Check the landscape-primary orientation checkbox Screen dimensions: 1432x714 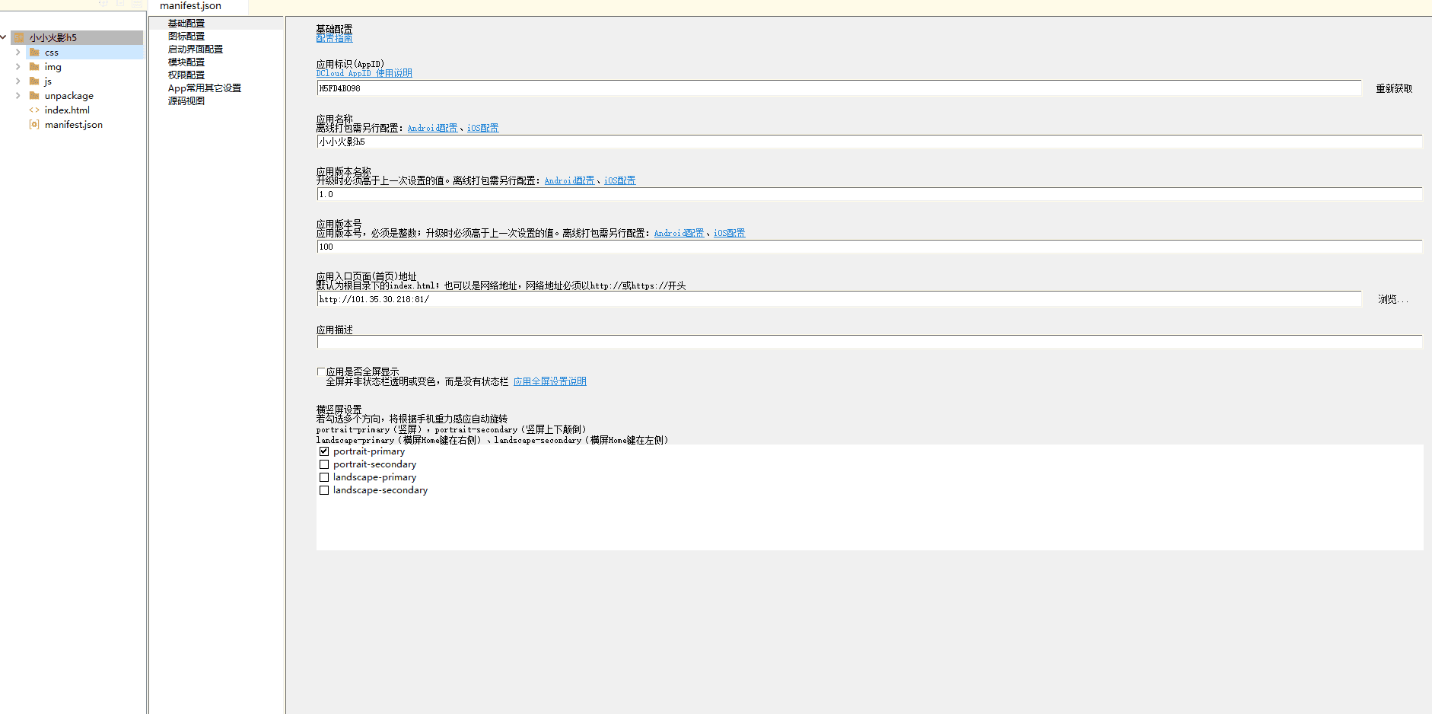click(x=324, y=477)
